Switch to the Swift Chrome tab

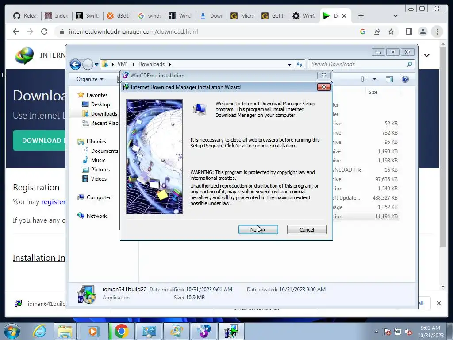tap(88, 16)
